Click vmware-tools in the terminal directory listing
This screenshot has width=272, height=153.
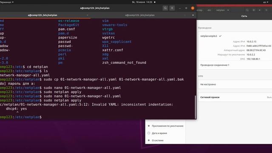coord(115,25)
